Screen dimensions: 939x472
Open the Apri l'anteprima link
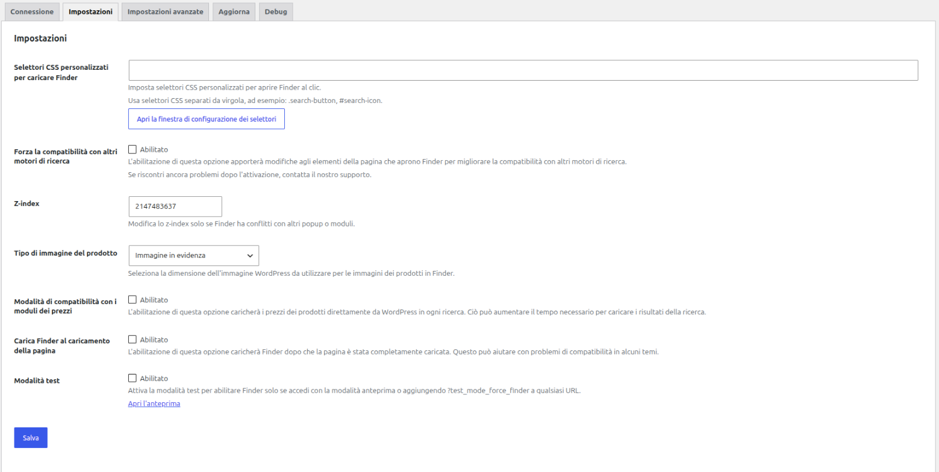tap(154, 404)
